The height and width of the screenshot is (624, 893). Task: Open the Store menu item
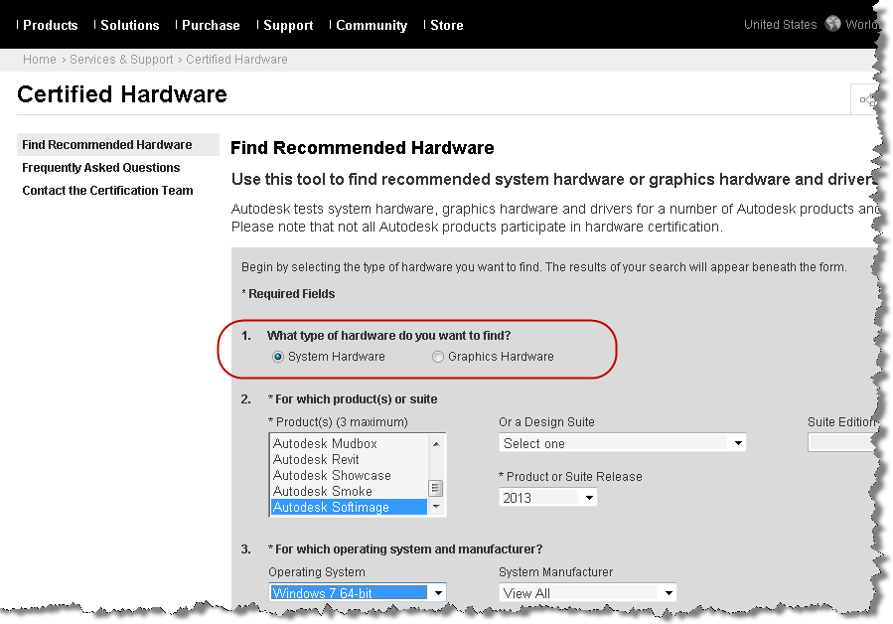tap(446, 25)
